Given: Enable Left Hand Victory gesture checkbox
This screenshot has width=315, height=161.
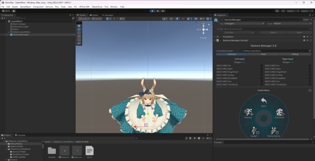Looking at the screenshot, I should (x=261, y=75).
